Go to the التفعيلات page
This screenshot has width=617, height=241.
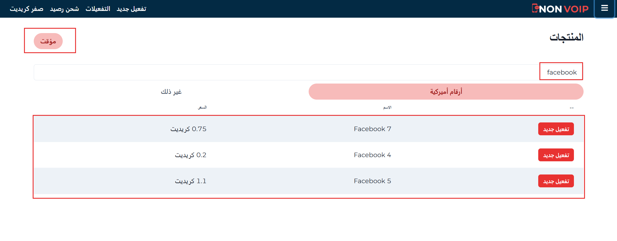98,9
